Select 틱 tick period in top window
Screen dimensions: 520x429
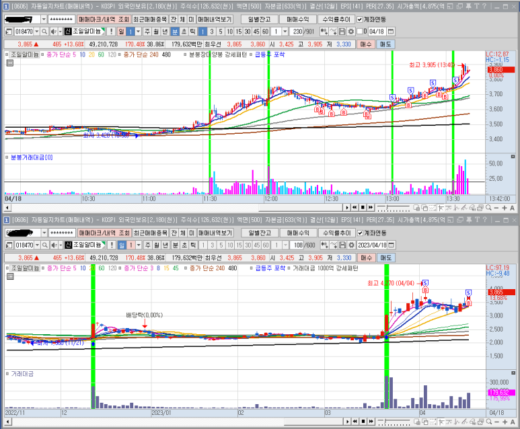click(192, 32)
